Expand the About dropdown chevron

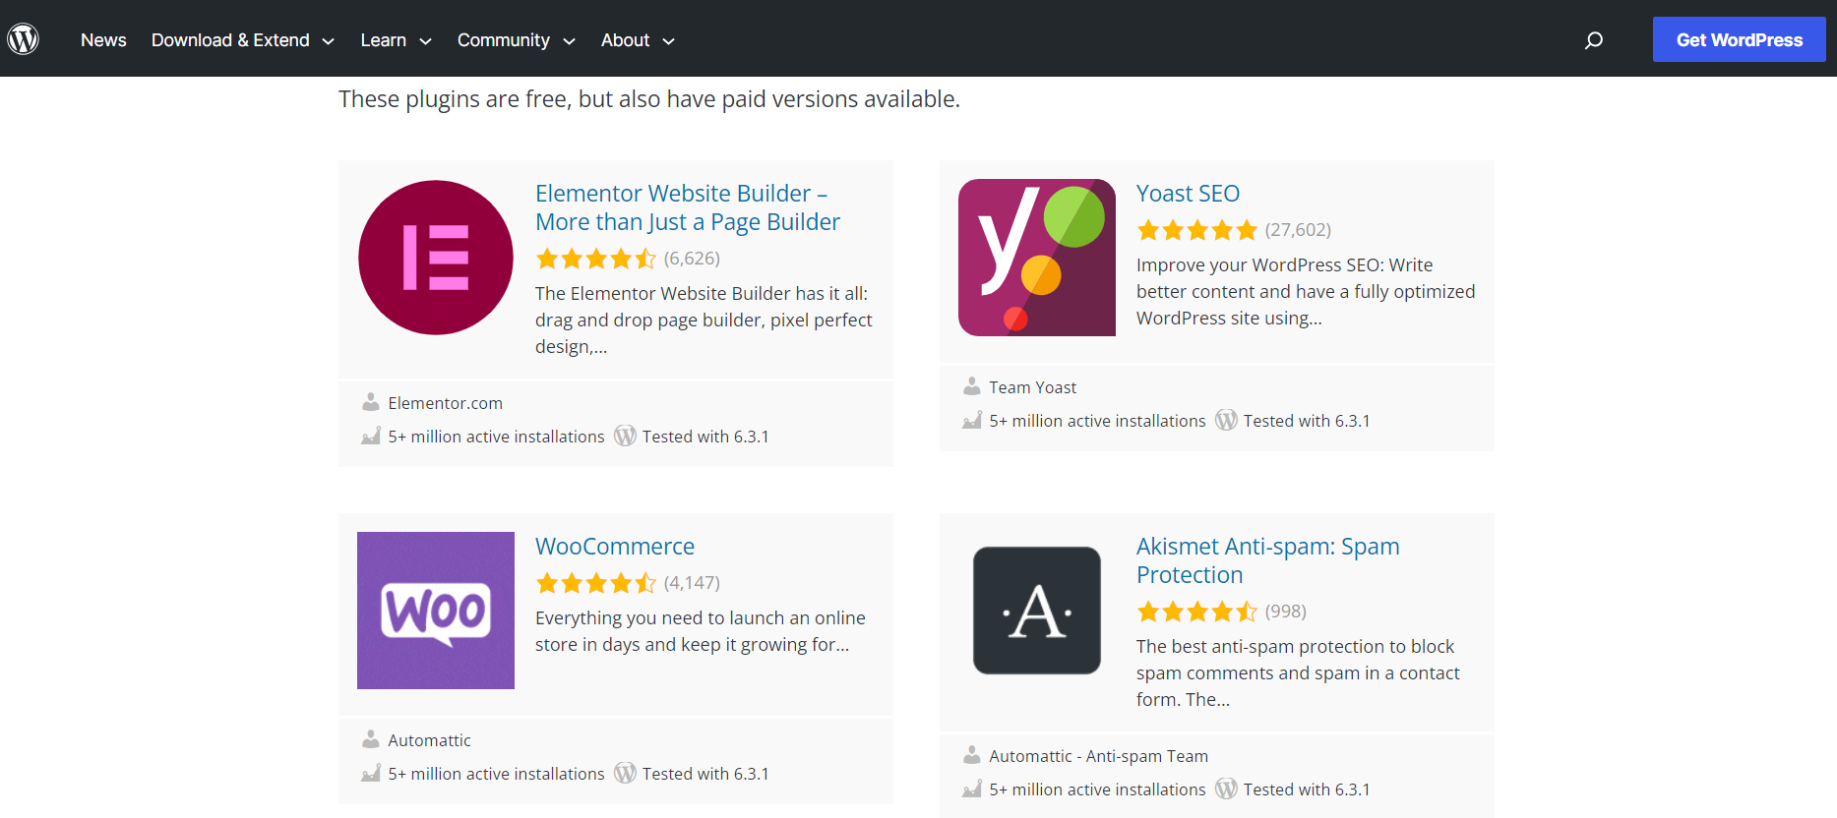(669, 41)
